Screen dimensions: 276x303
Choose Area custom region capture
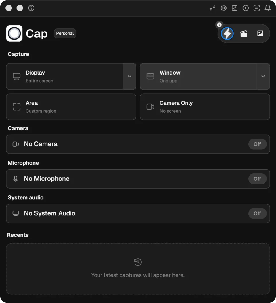coord(71,107)
